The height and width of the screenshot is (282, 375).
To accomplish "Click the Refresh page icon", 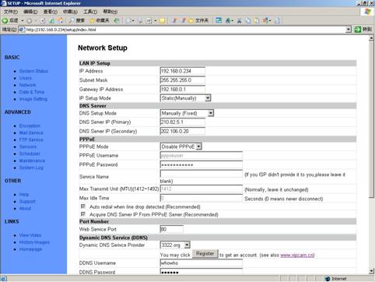I will pos(52,20).
